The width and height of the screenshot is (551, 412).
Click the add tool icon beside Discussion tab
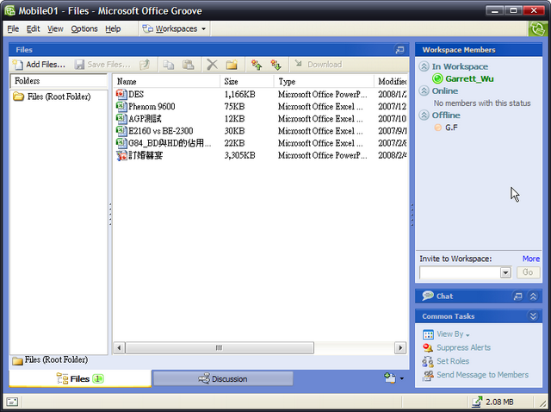[x=390, y=378]
